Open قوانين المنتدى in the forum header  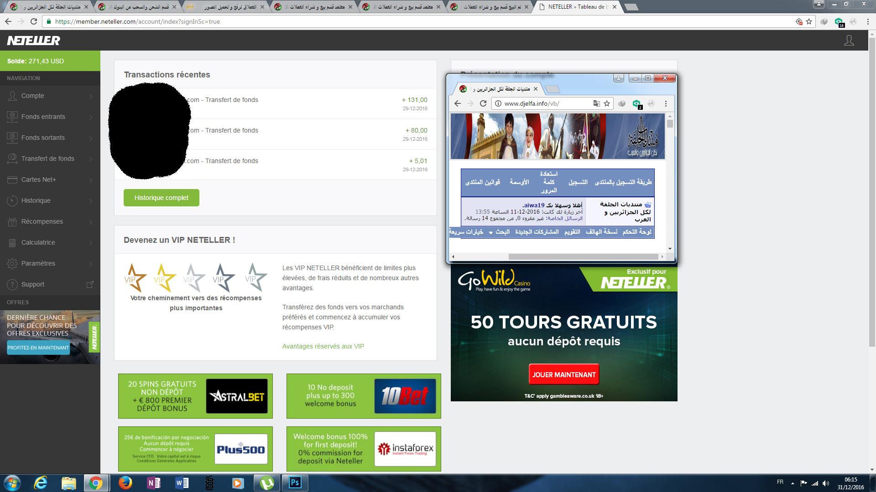[x=483, y=182]
